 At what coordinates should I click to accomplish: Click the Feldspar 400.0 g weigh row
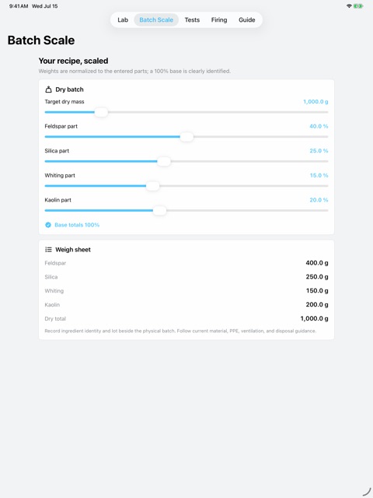186,263
